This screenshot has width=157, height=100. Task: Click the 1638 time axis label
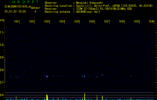[x=122, y=21]
